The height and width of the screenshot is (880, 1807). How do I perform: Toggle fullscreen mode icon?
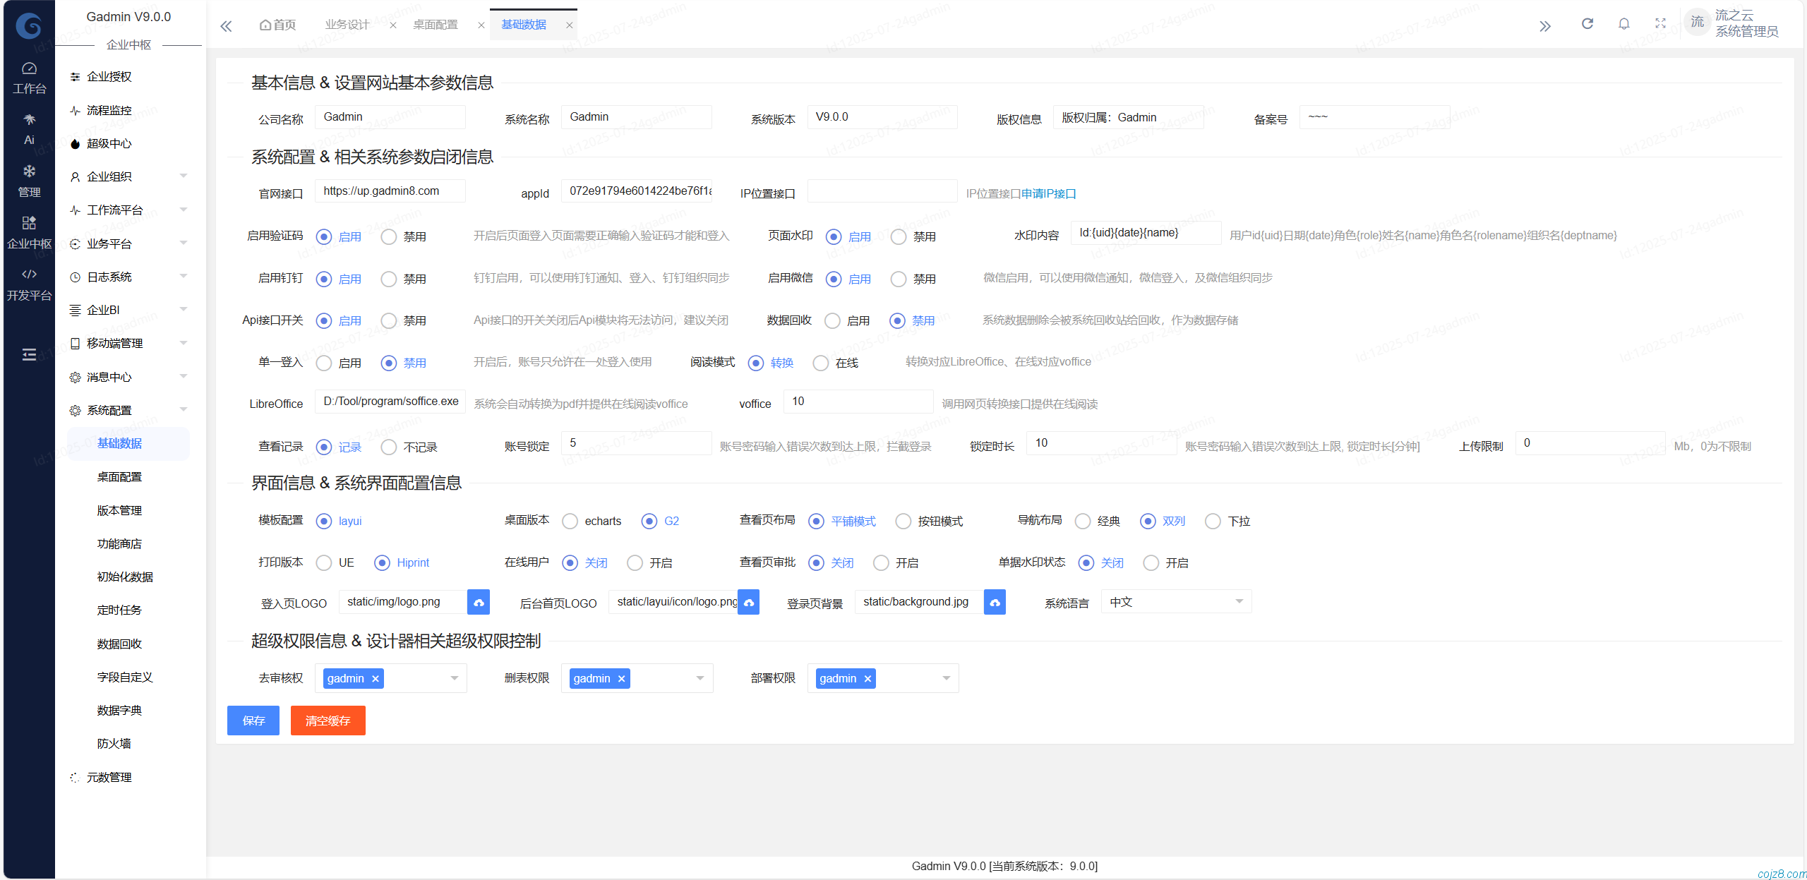coord(1660,24)
